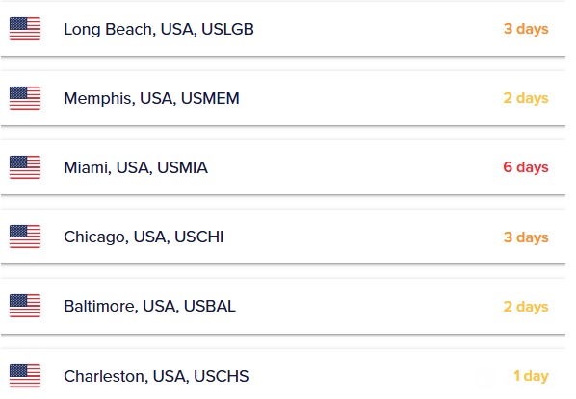Click the USA flag beside Charleston

click(25, 376)
